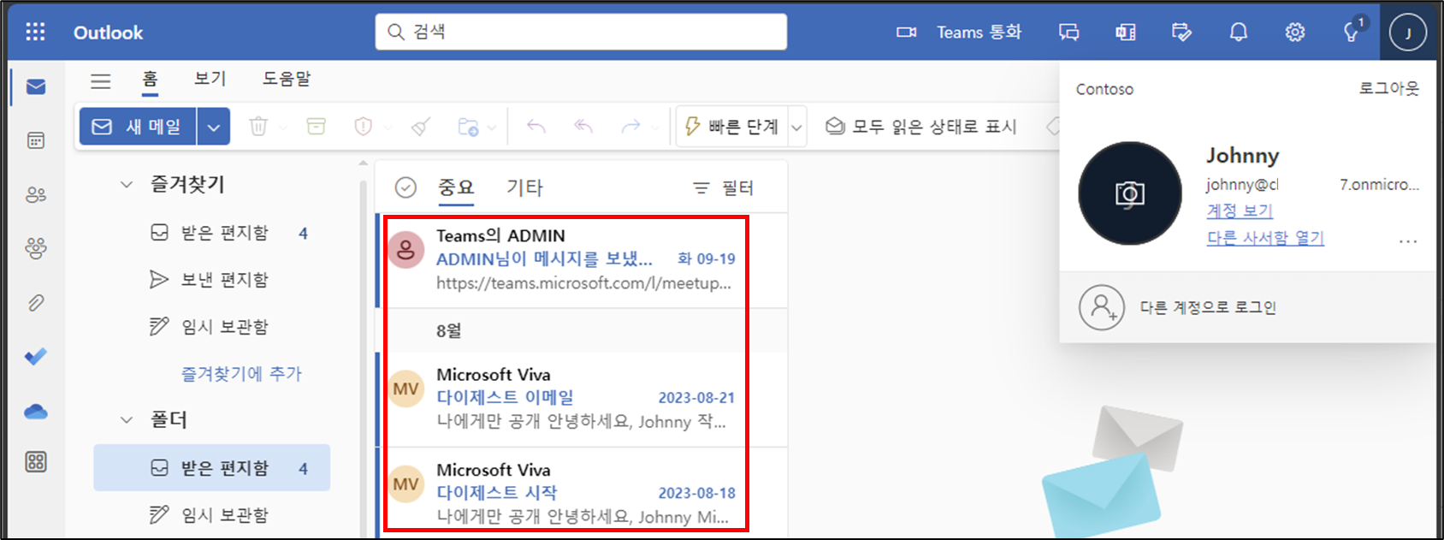Image resolution: width=1444 pixels, height=540 pixels.
Task: Click the 새 메일 button
Action: pos(138,127)
